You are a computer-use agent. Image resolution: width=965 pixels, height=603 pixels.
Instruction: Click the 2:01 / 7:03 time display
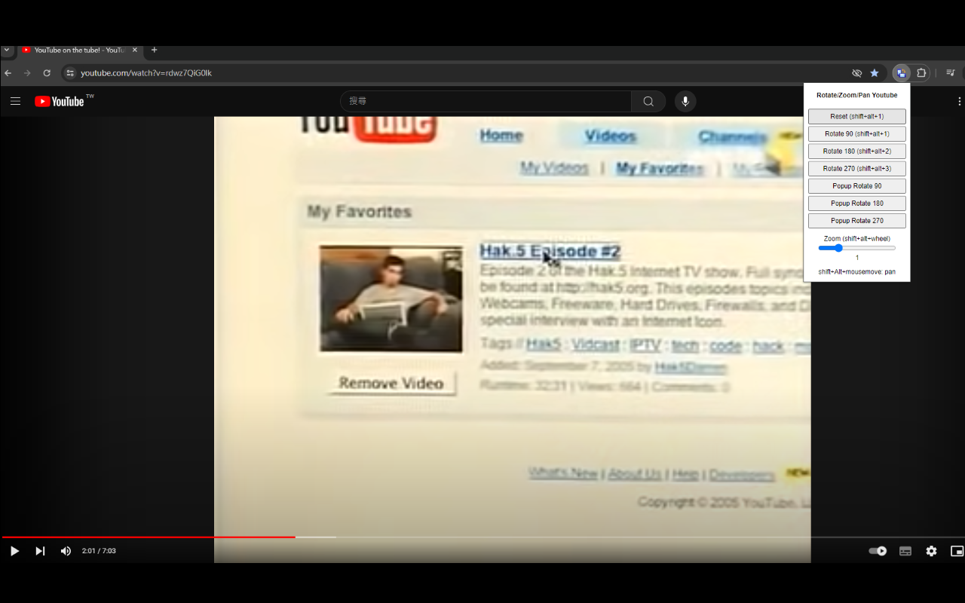tap(99, 551)
